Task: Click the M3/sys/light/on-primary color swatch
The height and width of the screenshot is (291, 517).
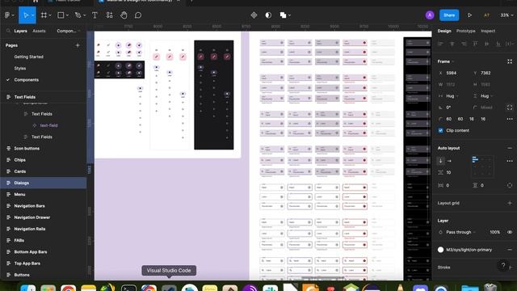Action: point(440,250)
